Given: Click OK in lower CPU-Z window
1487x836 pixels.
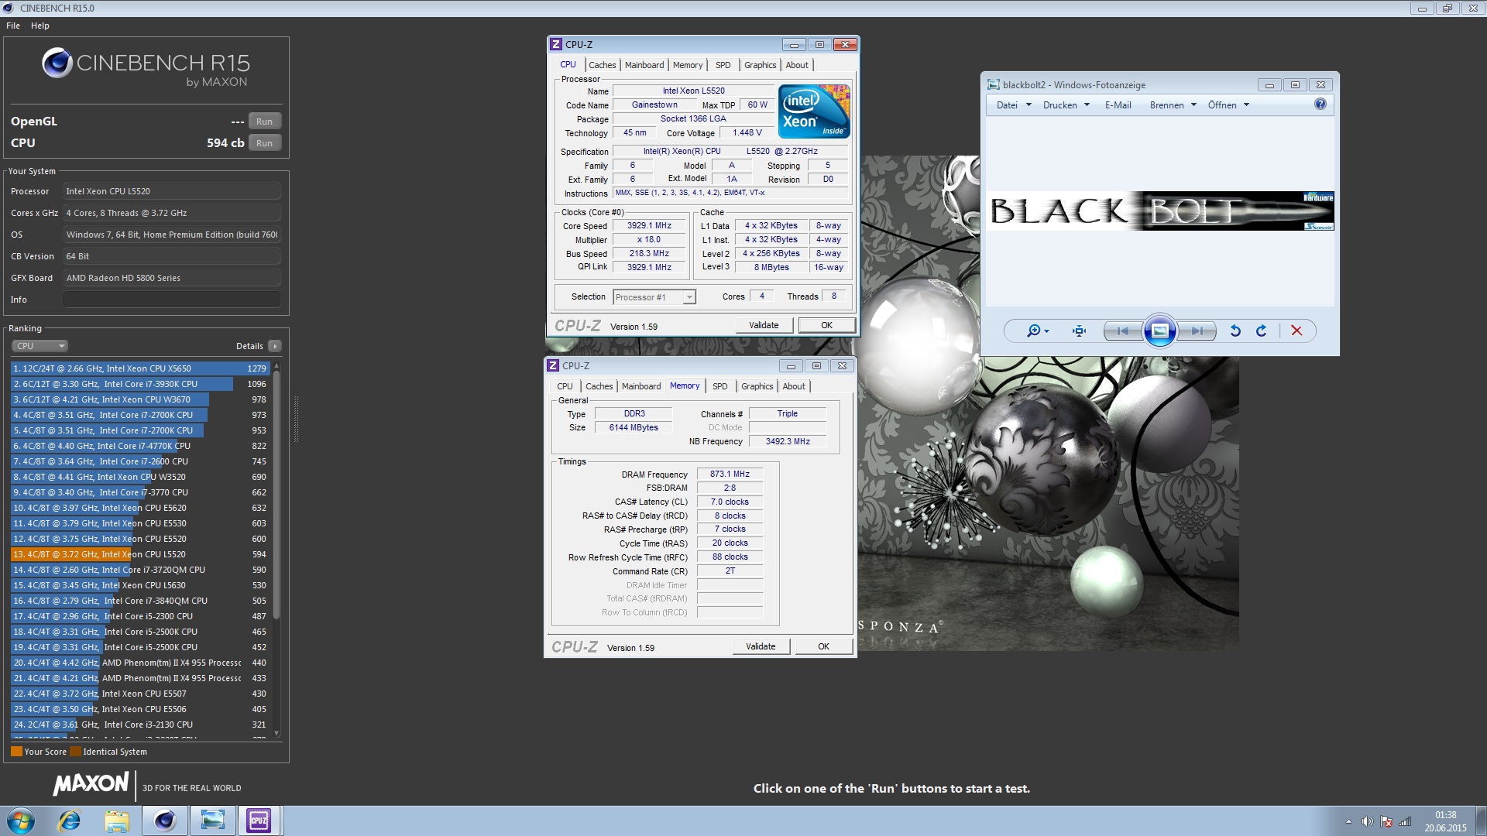Looking at the screenshot, I should (x=823, y=646).
